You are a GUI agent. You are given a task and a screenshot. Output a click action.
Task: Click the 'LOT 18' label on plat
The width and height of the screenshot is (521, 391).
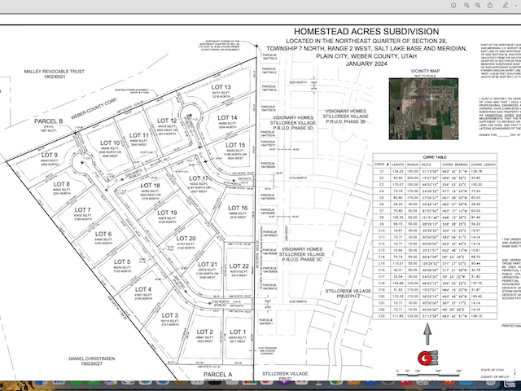(x=150, y=186)
